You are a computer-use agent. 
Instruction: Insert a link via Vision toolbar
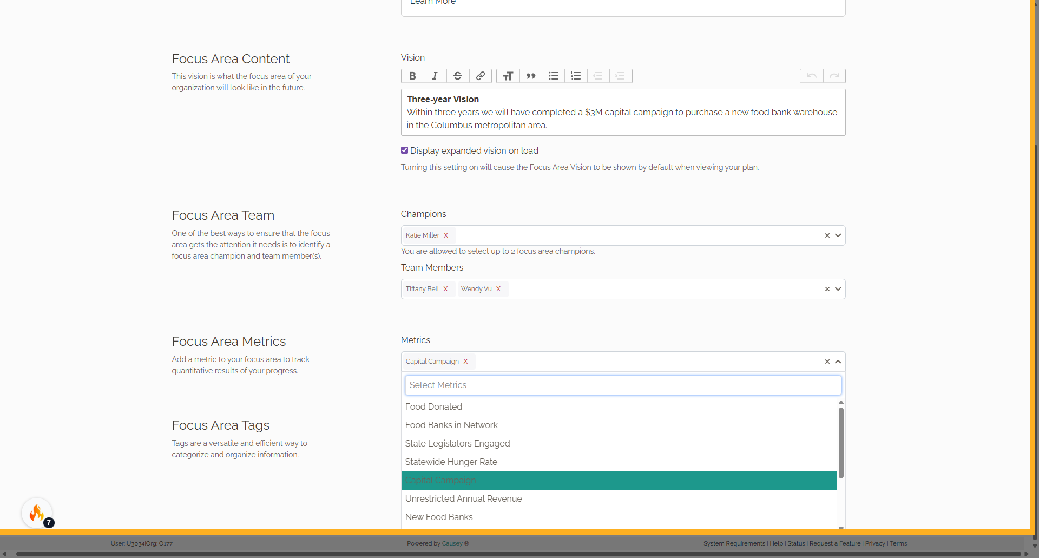coord(481,76)
